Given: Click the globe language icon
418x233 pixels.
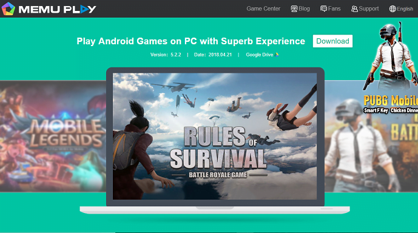Looking at the screenshot, I should tap(393, 8).
